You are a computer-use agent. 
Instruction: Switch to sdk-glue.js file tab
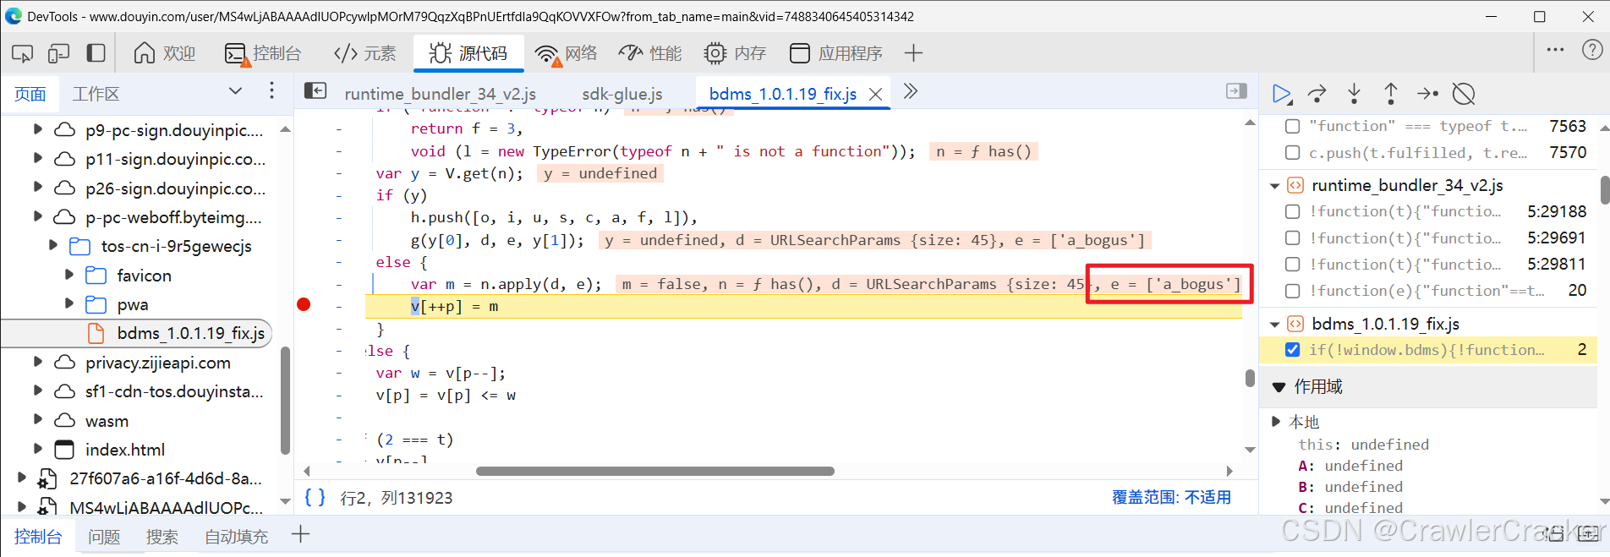622,94
